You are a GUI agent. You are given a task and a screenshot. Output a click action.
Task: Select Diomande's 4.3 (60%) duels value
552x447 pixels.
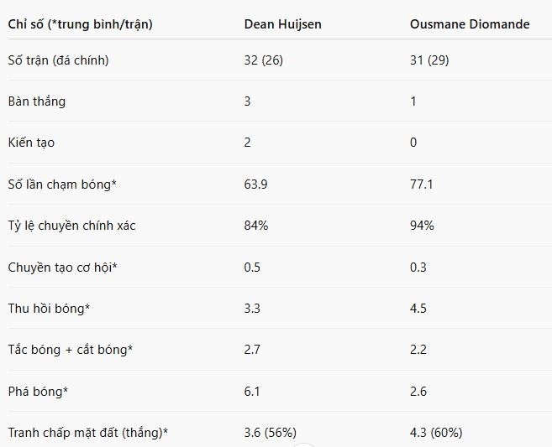click(x=436, y=432)
